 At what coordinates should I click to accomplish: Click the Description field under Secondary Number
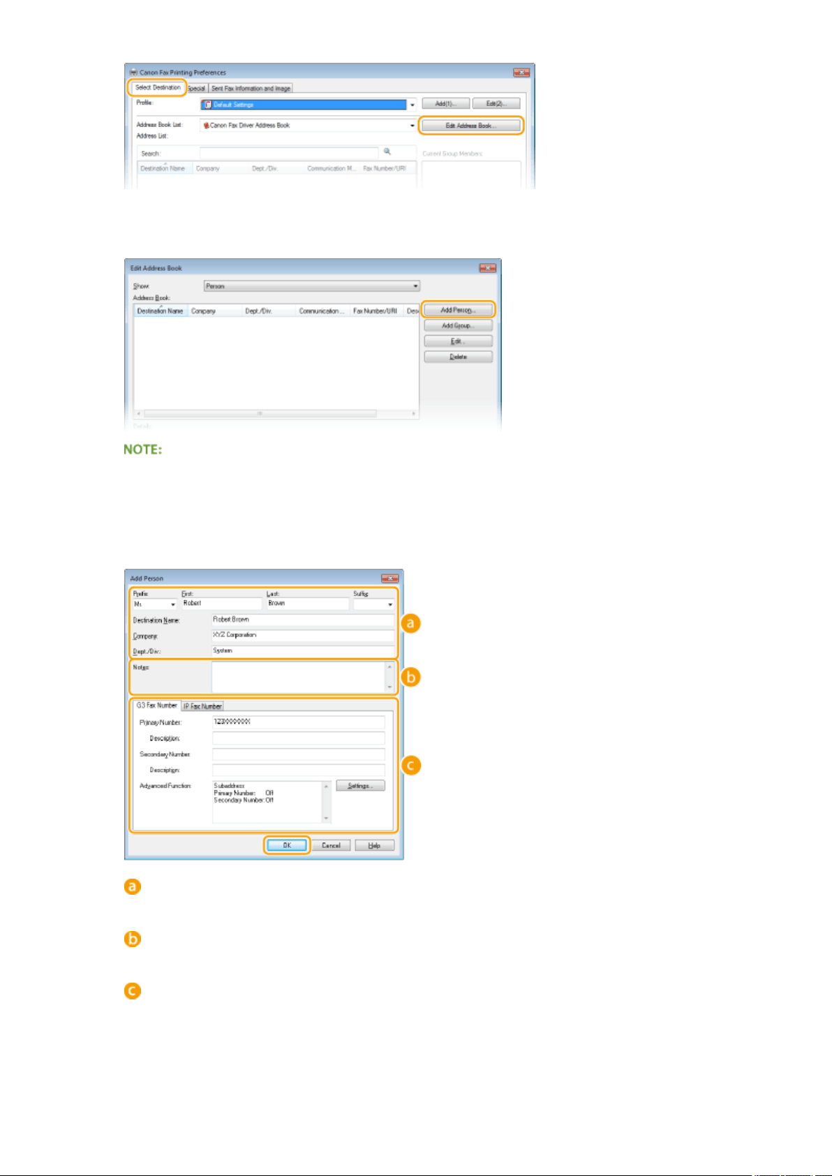[x=298, y=771]
